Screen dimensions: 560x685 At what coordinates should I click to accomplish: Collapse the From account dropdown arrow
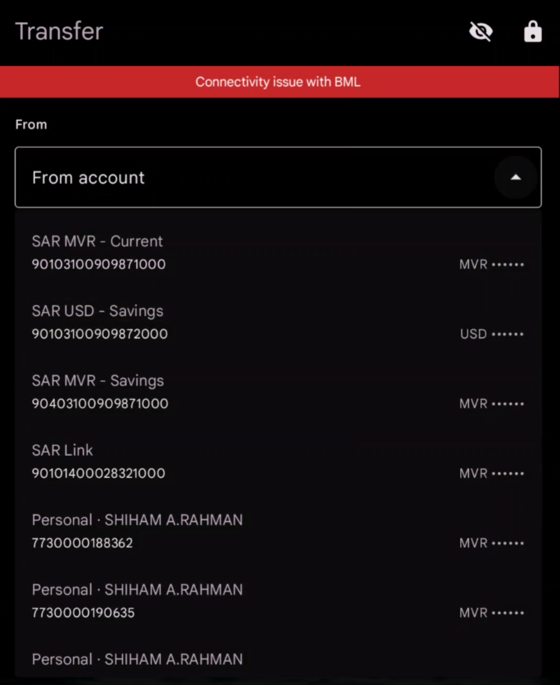[516, 178]
